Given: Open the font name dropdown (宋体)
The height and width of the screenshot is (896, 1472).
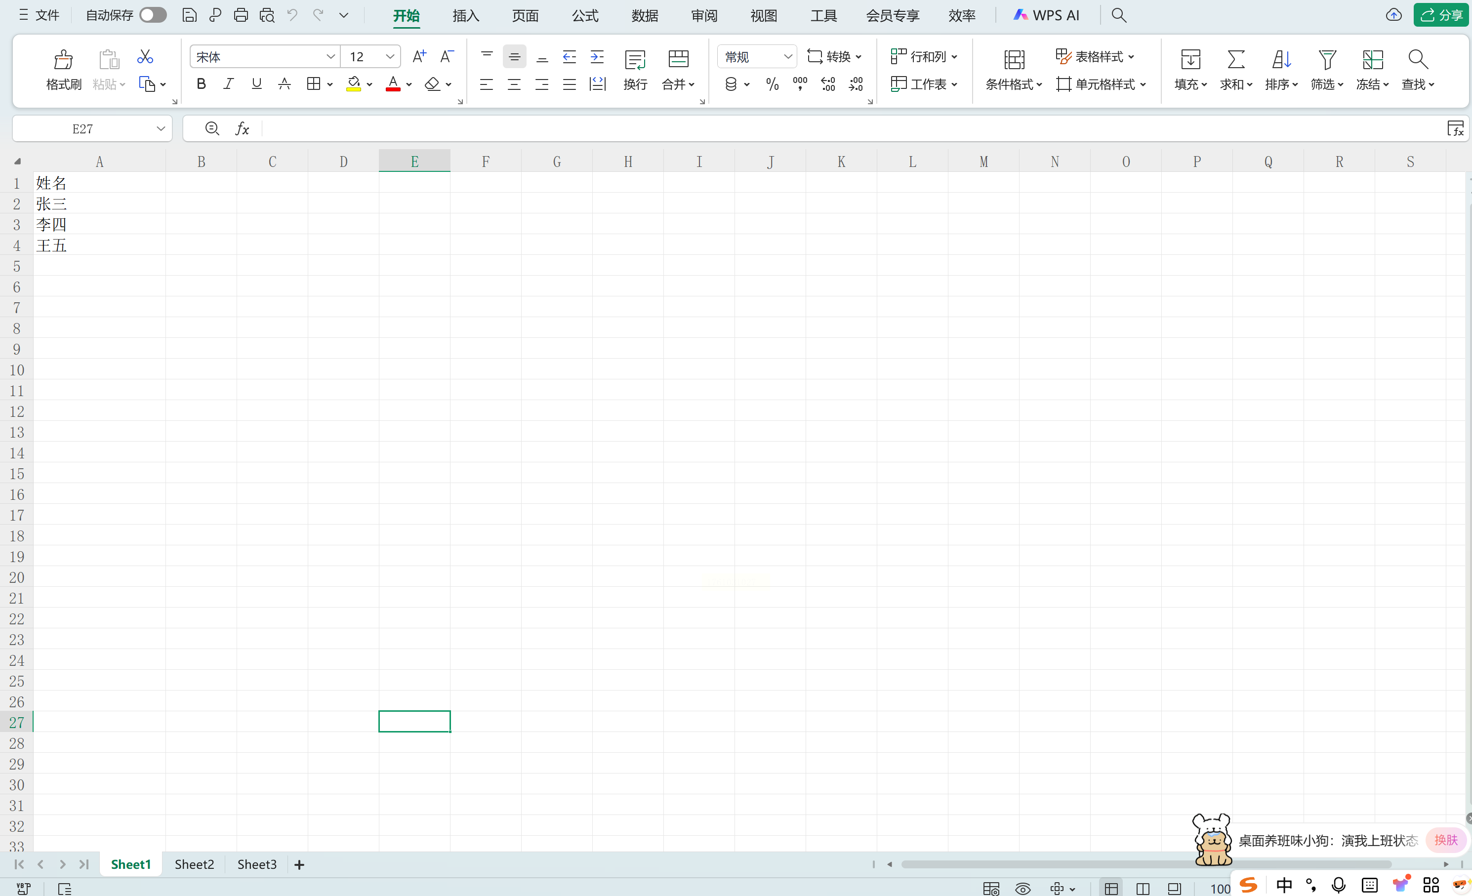Looking at the screenshot, I should tap(330, 57).
